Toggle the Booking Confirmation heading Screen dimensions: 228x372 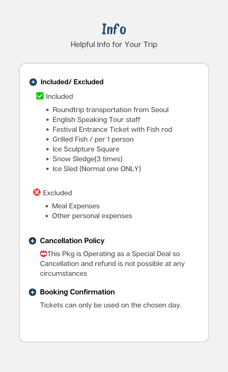77,292
